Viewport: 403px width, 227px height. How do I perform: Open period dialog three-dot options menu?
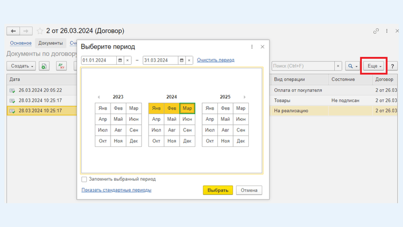pyautogui.click(x=252, y=47)
